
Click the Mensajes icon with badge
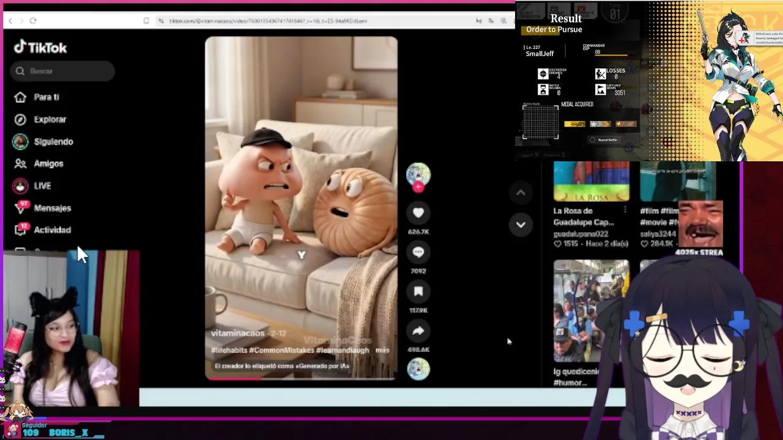(21, 208)
